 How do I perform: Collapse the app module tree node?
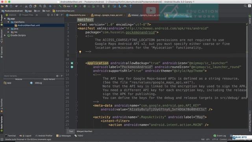click(5, 19)
